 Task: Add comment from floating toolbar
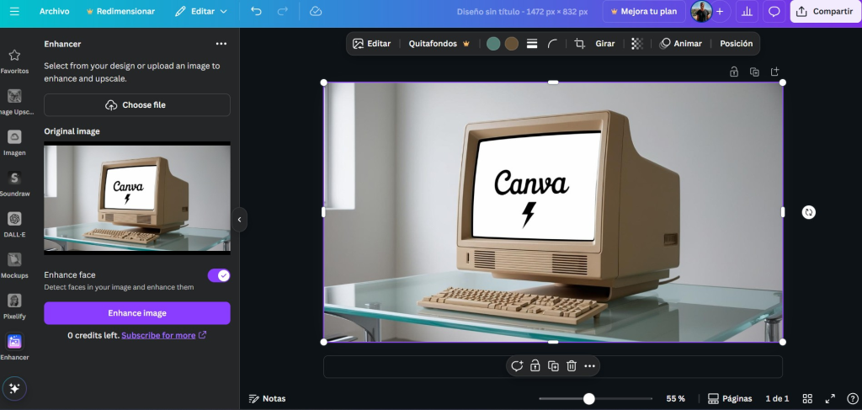tap(517, 366)
